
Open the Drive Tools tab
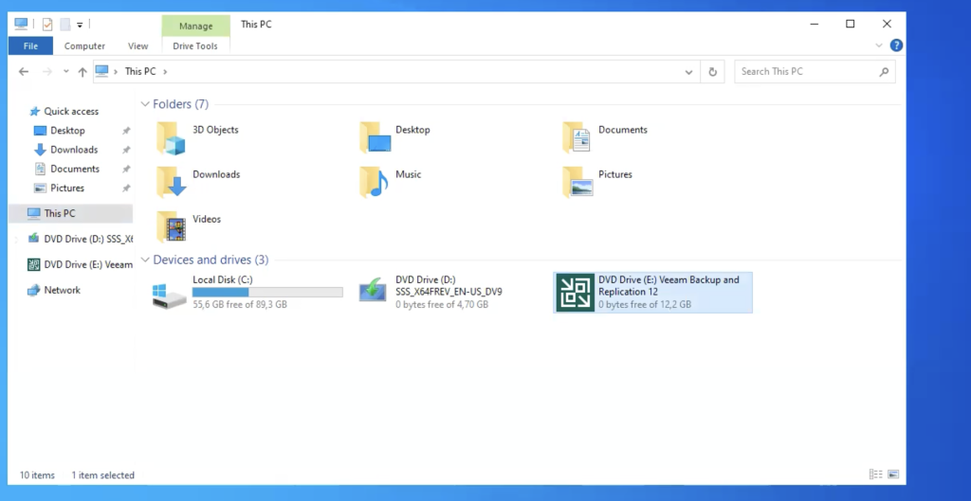pos(195,45)
